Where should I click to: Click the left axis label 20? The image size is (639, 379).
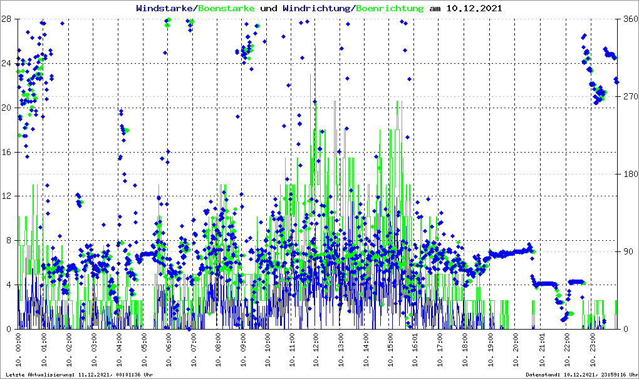[x=6, y=108]
